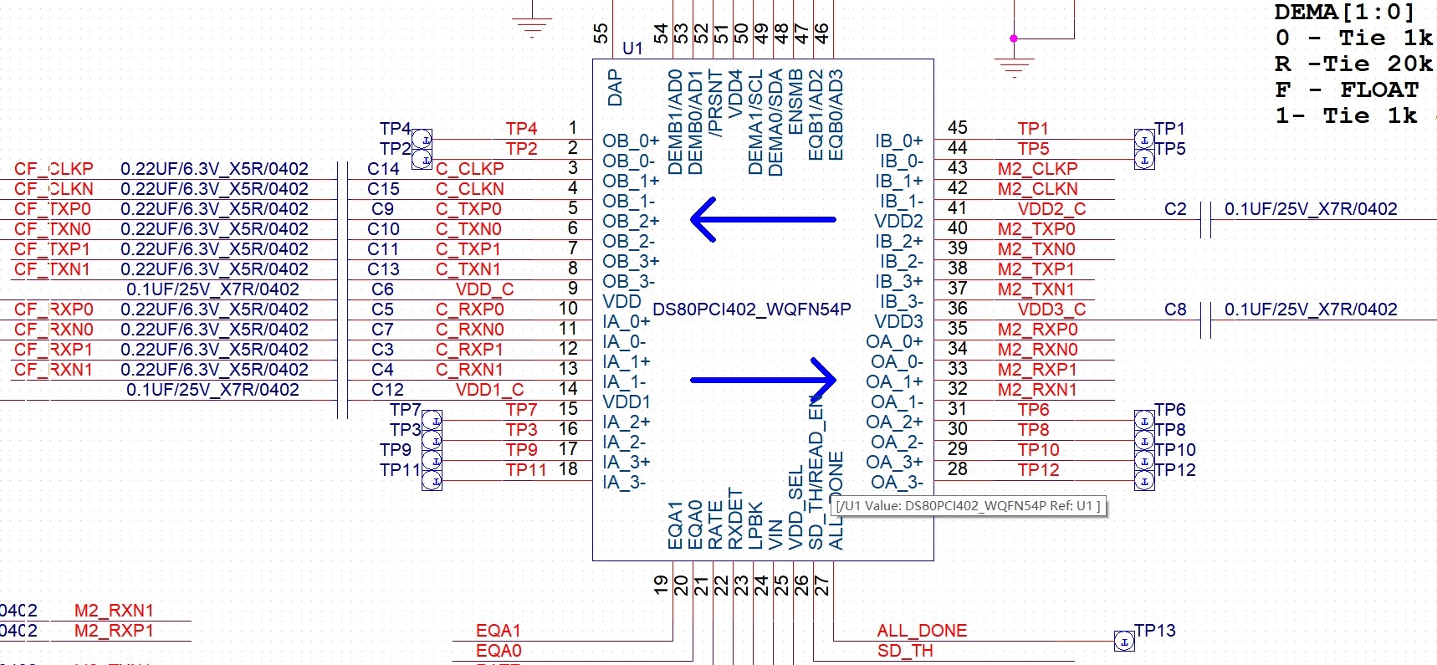This screenshot has height=665, width=1437.
Task: Click the VDD1_C net label
Action: (x=489, y=390)
